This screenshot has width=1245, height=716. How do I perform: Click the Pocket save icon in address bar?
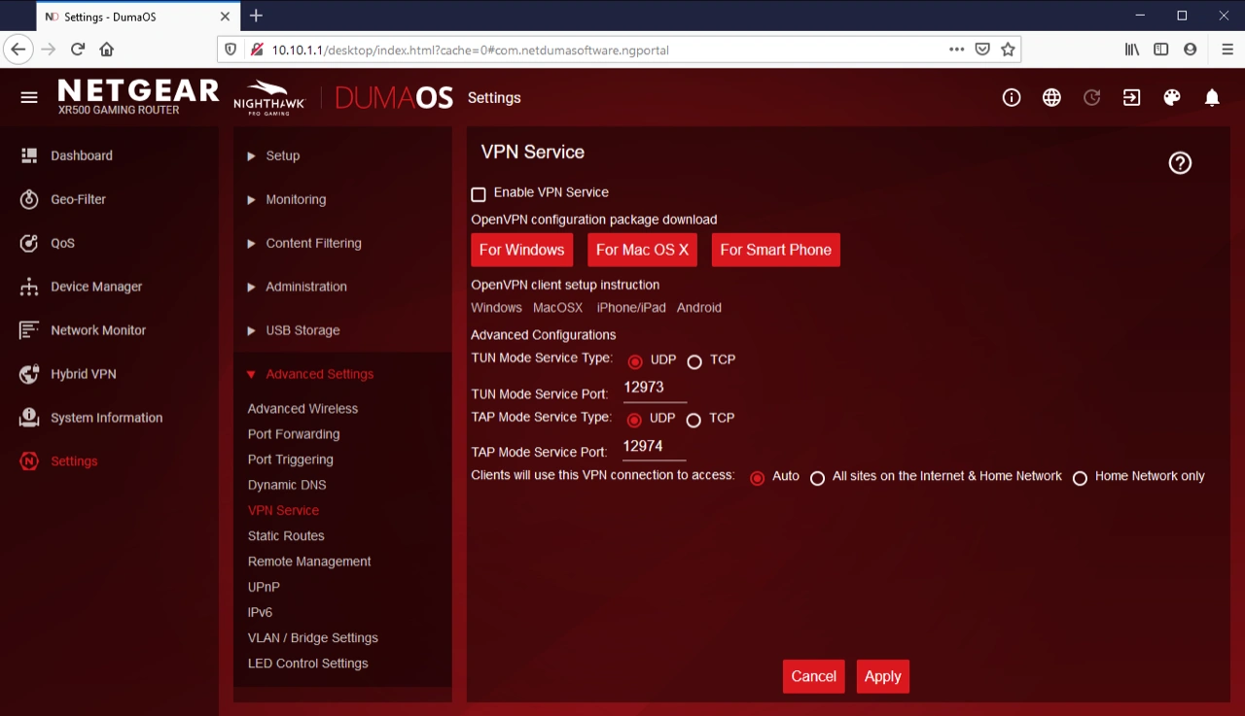click(x=983, y=49)
